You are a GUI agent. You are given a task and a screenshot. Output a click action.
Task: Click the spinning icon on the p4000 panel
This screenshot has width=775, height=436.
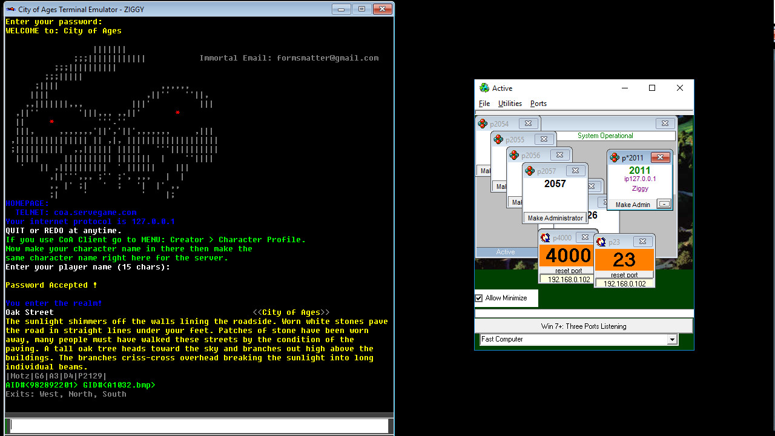click(544, 238)
